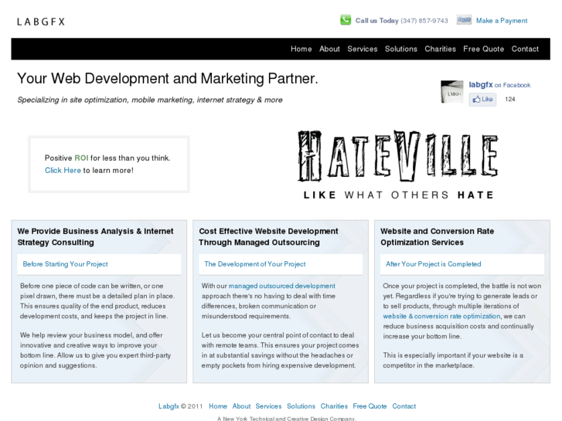Viewport: 562px width, 421px height.
Task: Click the green phone icon
Action: click(x=346, y=20)
